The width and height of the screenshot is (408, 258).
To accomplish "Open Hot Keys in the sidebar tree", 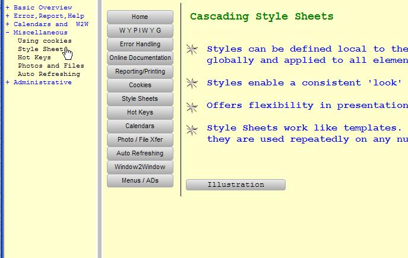I will pos(34,58).
